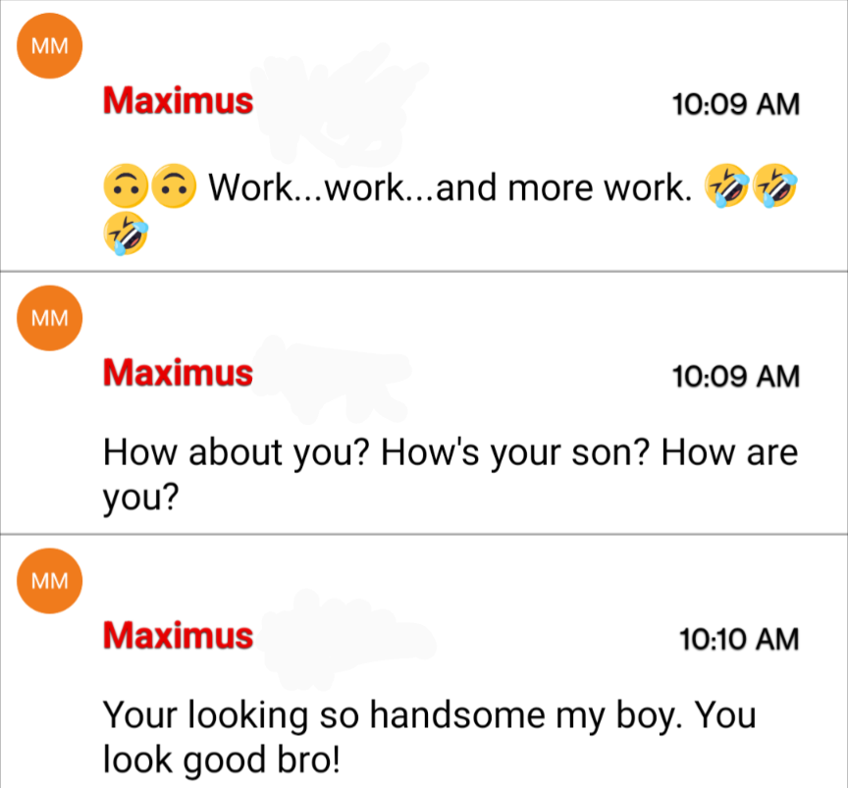Tap the MM avatar beside the "How about you" message
848x788 pixels.
click(x=50, y=318)
